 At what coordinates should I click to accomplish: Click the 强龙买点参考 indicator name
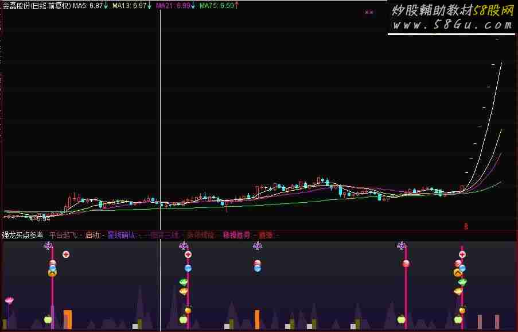coord(22,235)
